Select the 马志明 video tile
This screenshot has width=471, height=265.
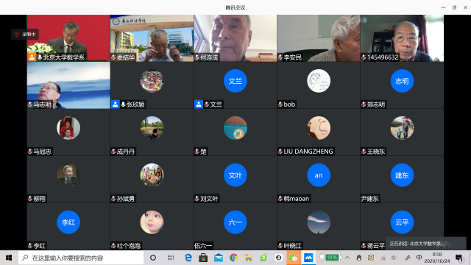[68, 85]
